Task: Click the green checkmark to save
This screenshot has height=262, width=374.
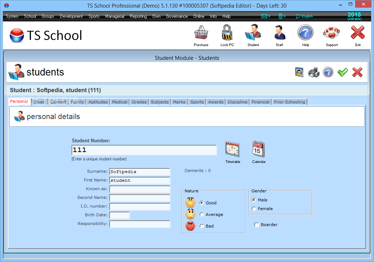Action: pyautogui.click(x=343, y=72)
